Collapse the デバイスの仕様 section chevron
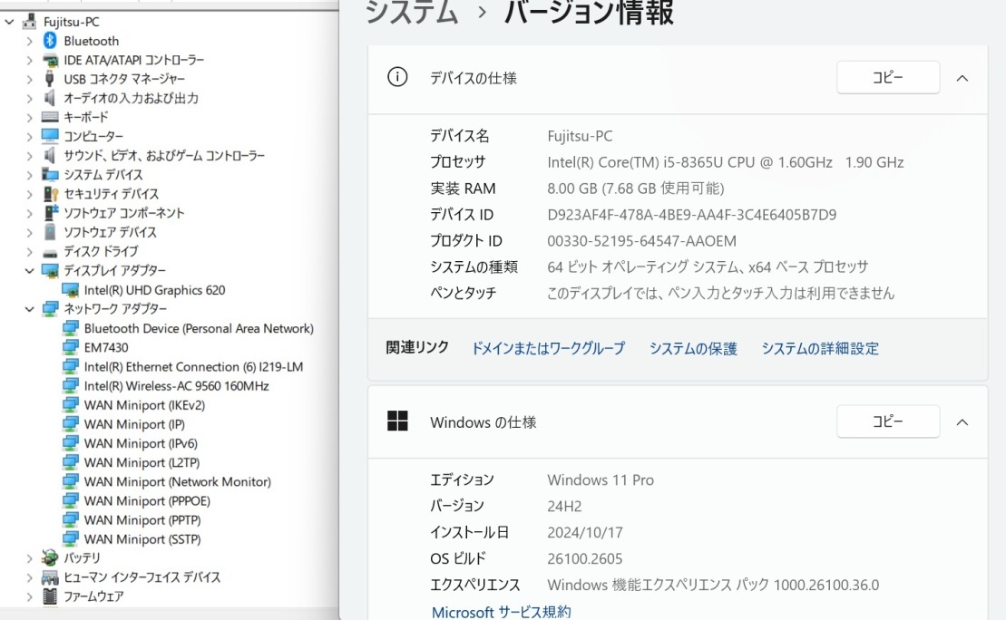The image size is (1006, 620). click(962, 78)
